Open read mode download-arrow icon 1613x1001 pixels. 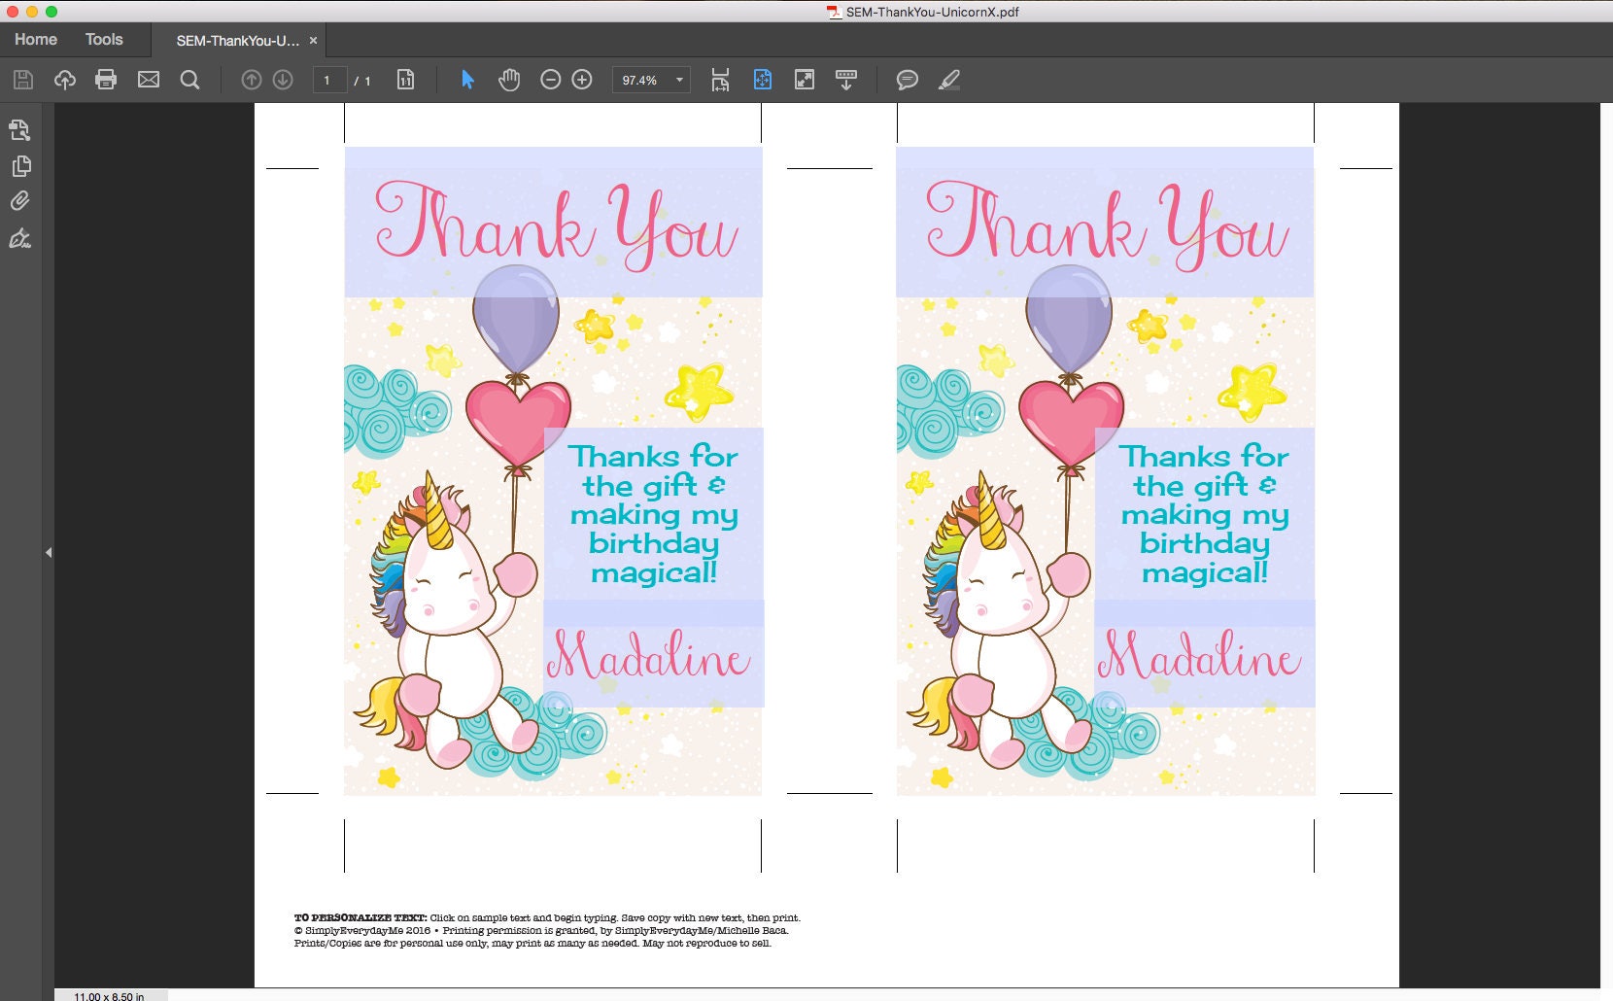point(846,80)
